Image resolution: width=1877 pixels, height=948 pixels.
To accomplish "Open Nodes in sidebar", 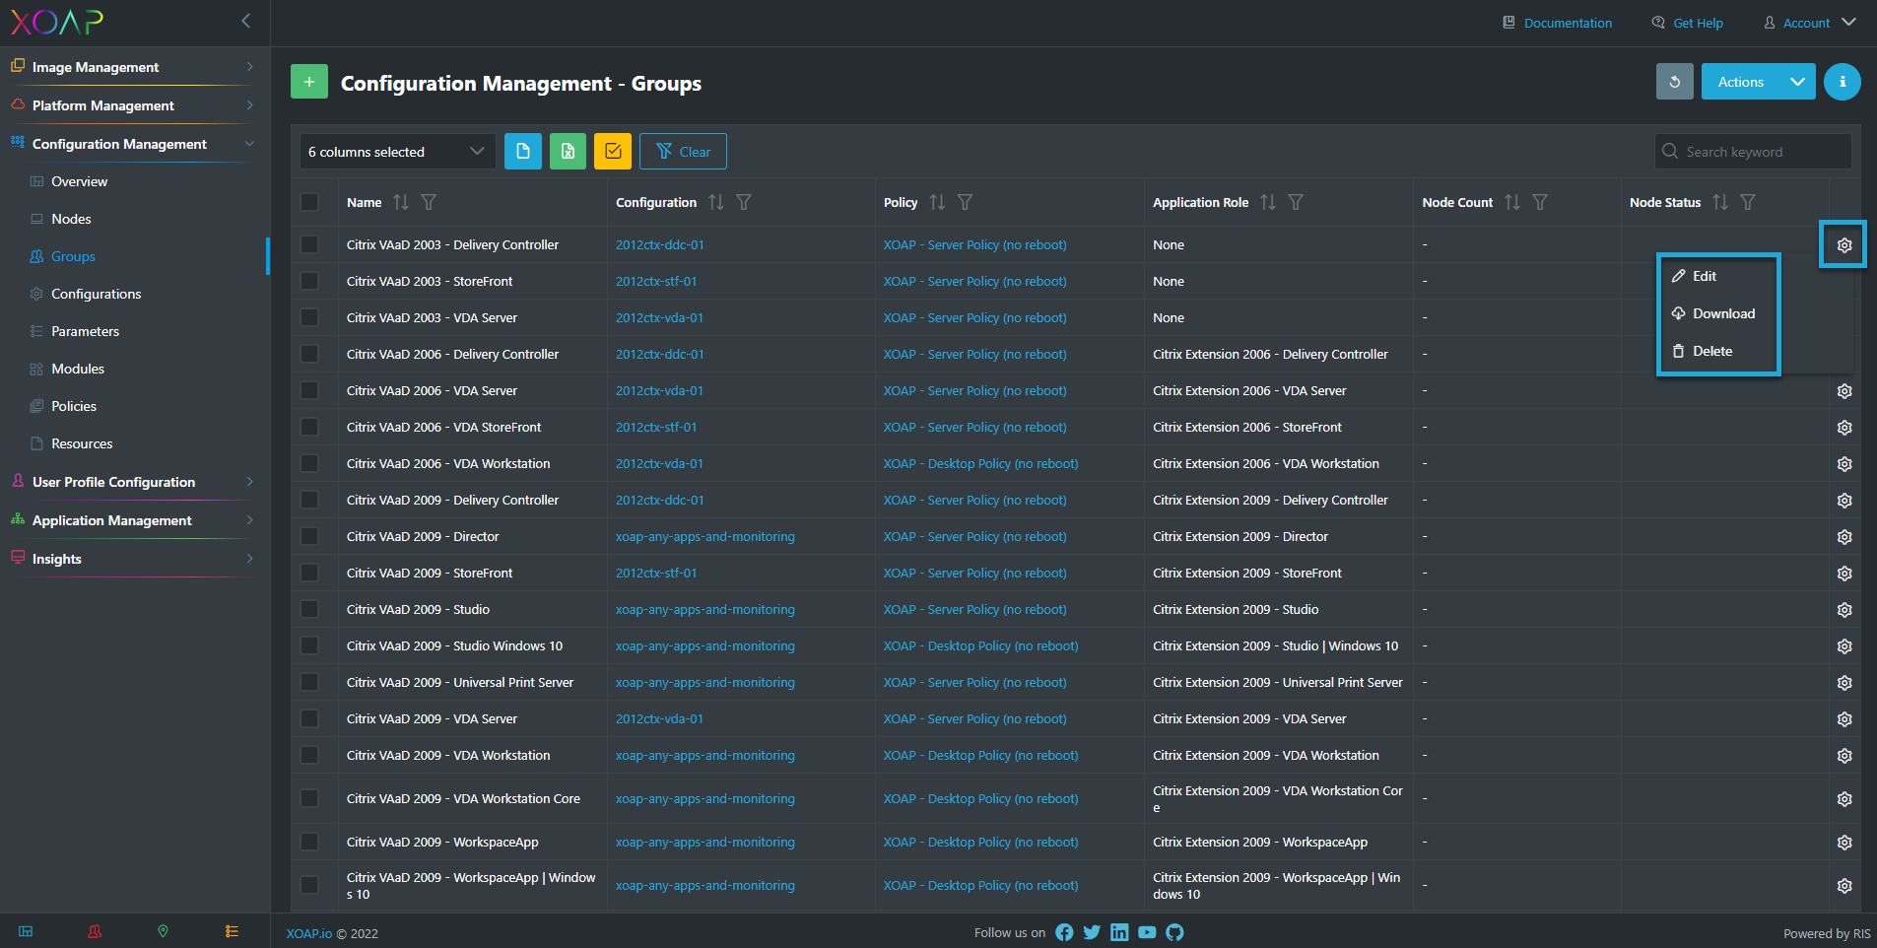I will coord(71,219).
